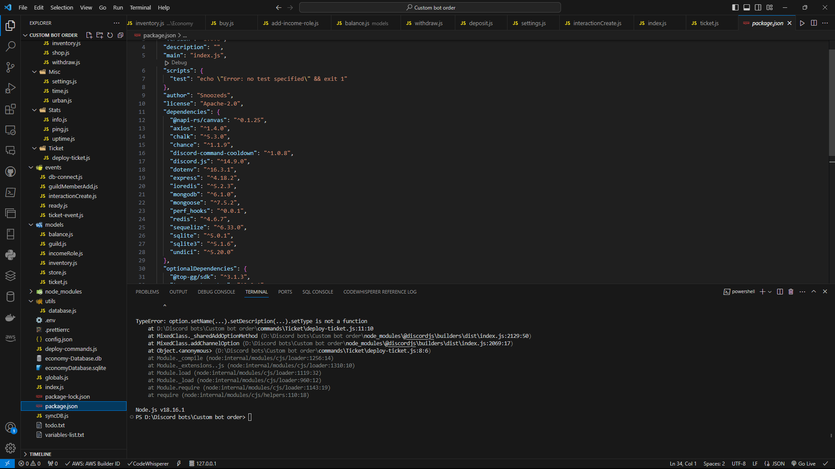The width and height of the screenshot is (835, 469).
Task: Open the Selection menu
Action: 61,7
